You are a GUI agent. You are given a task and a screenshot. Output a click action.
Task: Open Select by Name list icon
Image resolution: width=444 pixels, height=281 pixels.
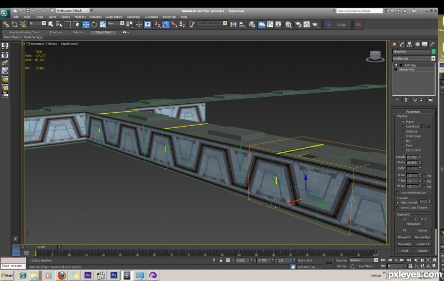tap(59, 24)
